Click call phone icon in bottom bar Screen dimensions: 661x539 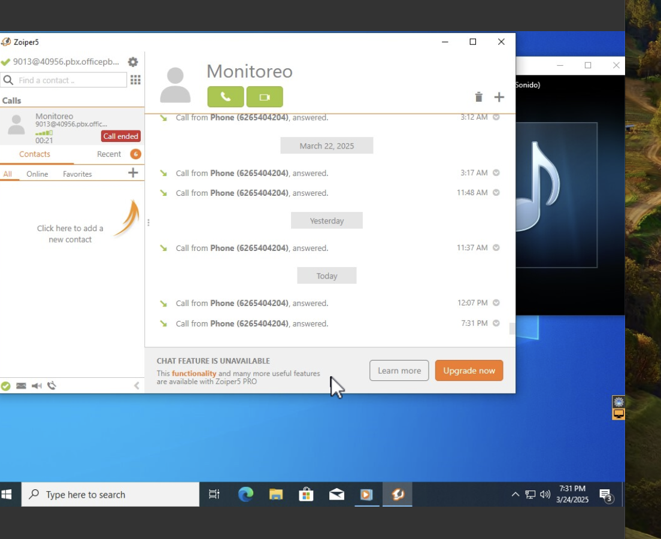point(51,386)
